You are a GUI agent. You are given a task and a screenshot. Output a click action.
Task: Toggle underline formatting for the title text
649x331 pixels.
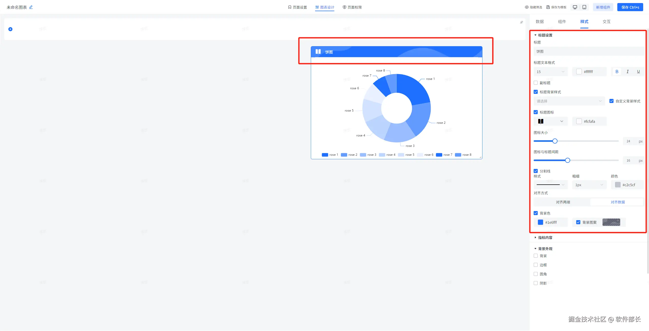[x=638, y=72]
